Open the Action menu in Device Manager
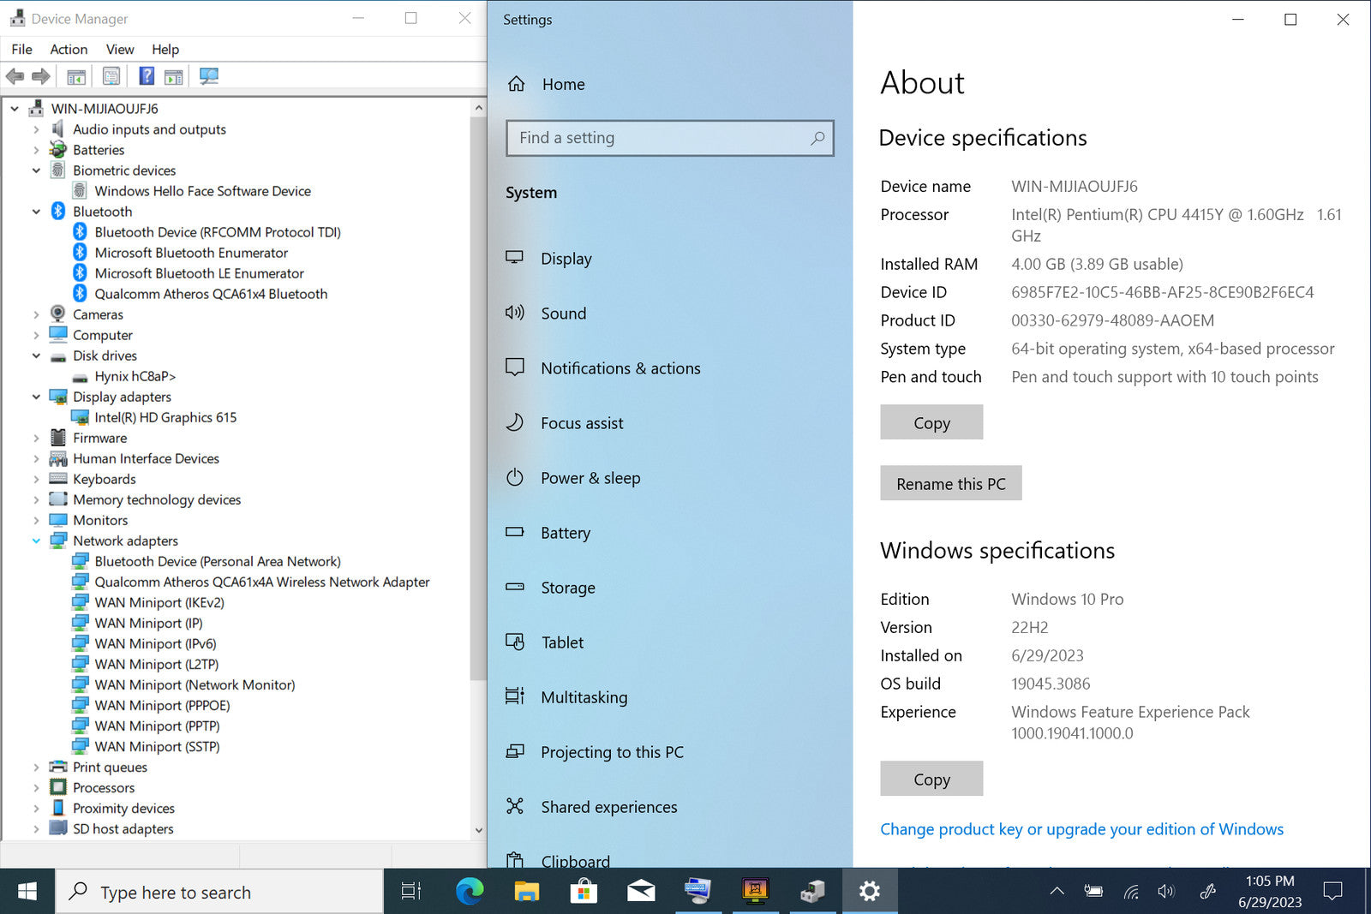Viewport: 1371px width, 914px height. pyautogui.click(x=69, y=49)
